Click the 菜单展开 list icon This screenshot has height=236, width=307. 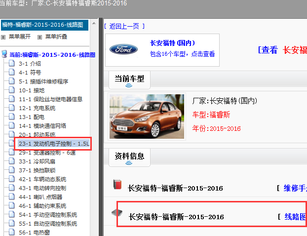pyautogui.click(x=3, y=37)
